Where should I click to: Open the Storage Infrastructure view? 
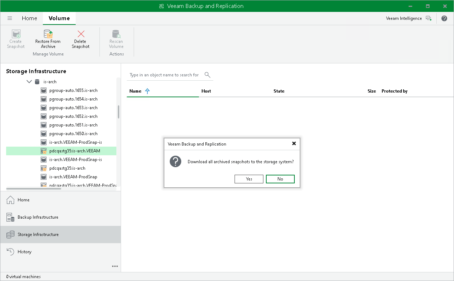[x=38, y=234]
